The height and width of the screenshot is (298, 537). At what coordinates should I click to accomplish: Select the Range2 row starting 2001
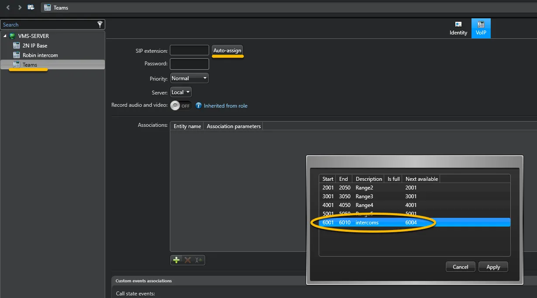414,188
